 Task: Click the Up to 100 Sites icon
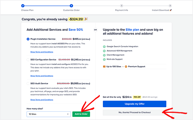point(104,66)
